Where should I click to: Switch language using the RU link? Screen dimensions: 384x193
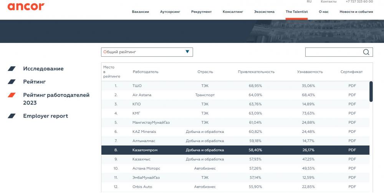[x=309, y=2]
